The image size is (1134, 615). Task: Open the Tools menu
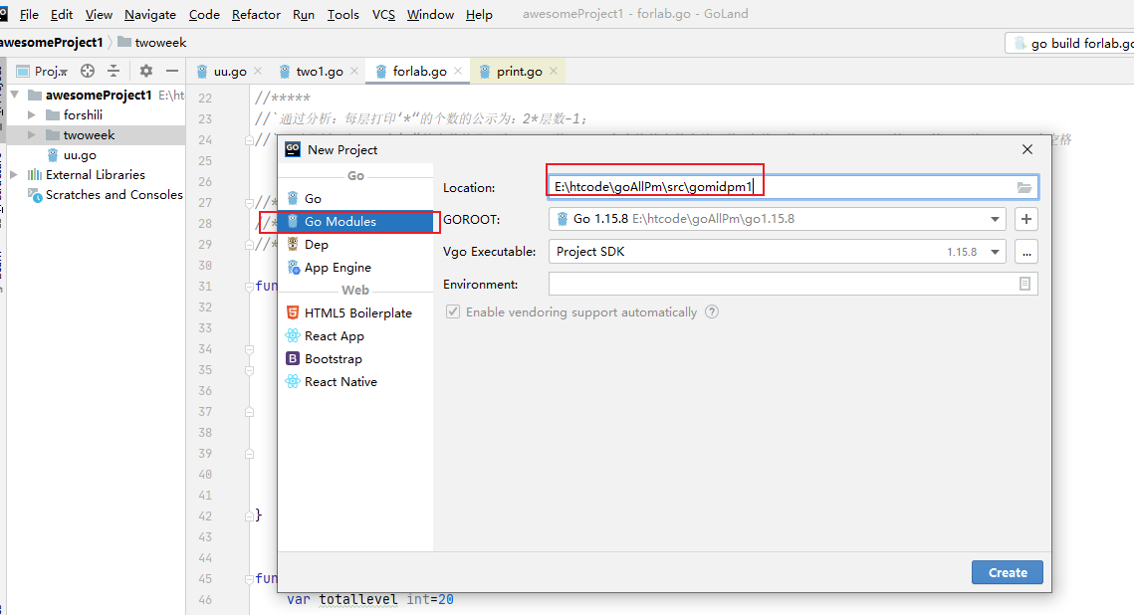click(342, 15)
